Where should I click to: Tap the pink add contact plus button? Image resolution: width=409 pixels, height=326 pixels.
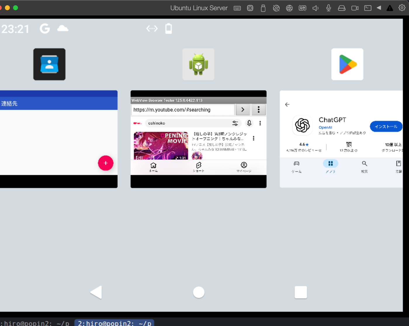tap(105, 163)
